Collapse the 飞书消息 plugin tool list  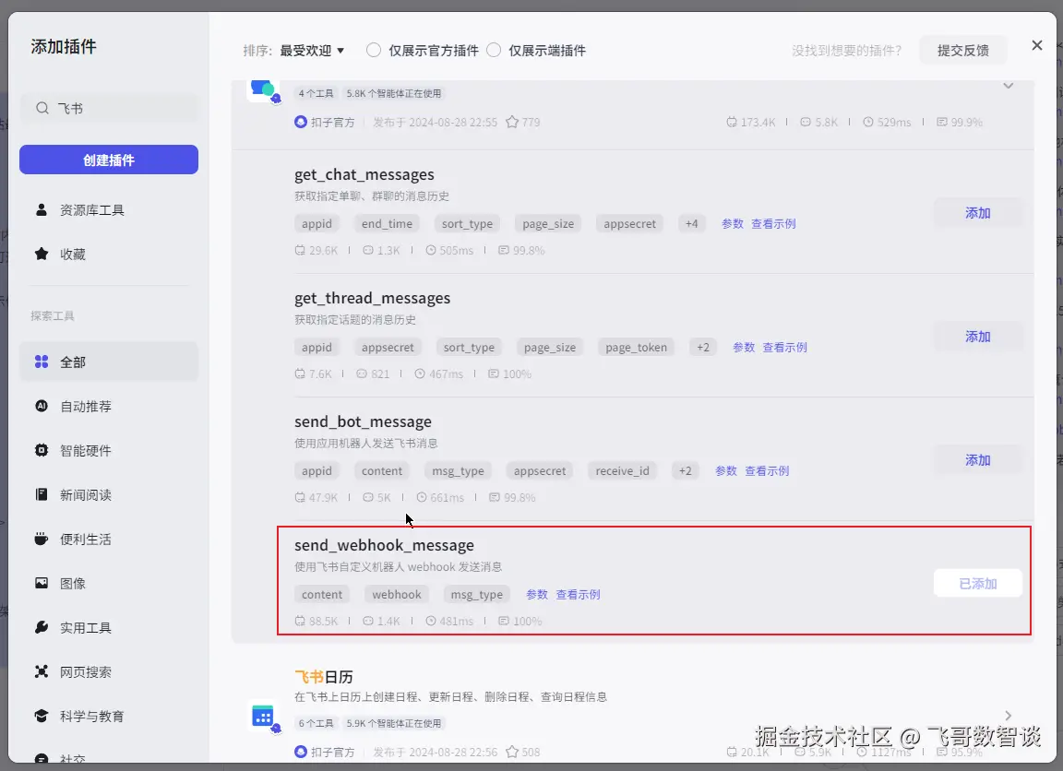(x=1008, y=86)
